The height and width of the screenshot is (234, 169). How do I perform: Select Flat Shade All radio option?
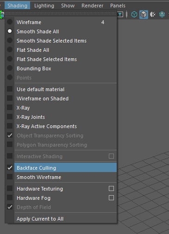pyautogui.click(x=61, y=50)
